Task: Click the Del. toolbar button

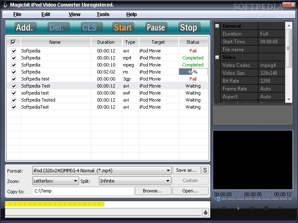Action: click(58, 27)
